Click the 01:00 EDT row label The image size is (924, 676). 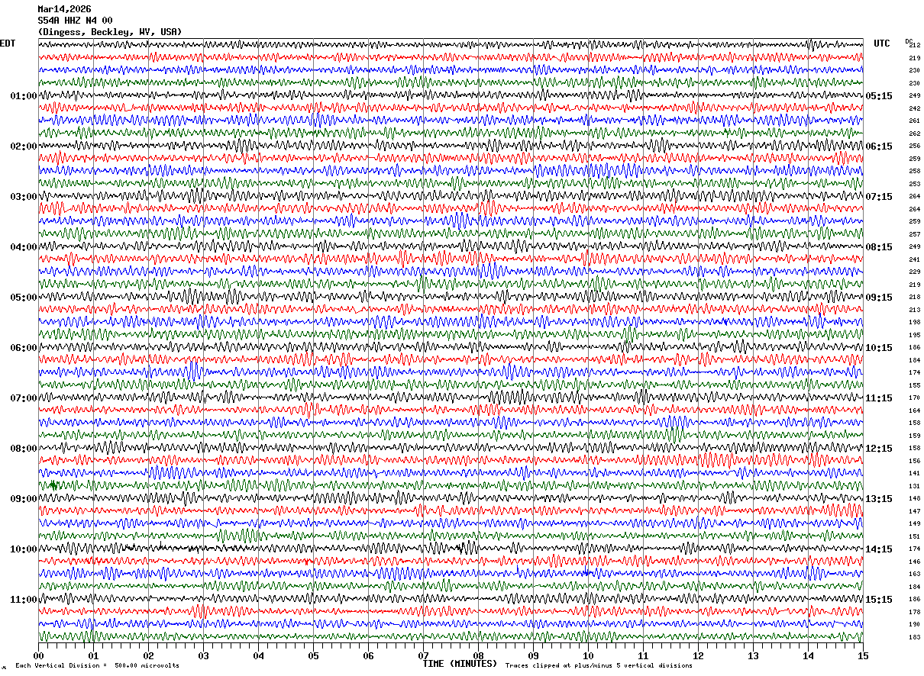click(x=24, y=96)
